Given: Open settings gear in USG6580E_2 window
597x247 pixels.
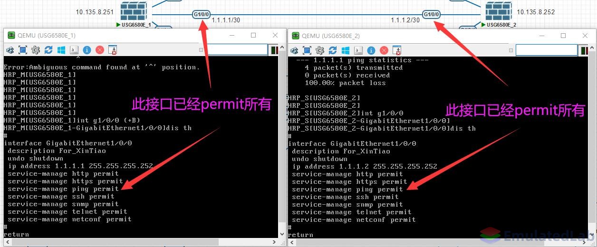Looking at the screenshot, I should click(320, 50).
